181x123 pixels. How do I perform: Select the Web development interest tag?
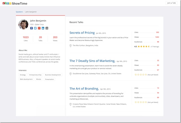coord(26,79)
